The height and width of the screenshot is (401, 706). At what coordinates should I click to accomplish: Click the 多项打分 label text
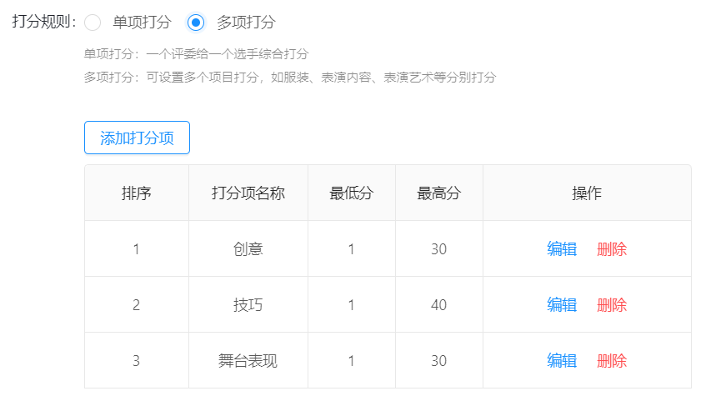246,22
